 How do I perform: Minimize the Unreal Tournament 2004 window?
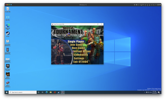pos(94,24)
